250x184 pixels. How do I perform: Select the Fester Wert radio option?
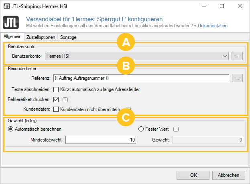141,129
